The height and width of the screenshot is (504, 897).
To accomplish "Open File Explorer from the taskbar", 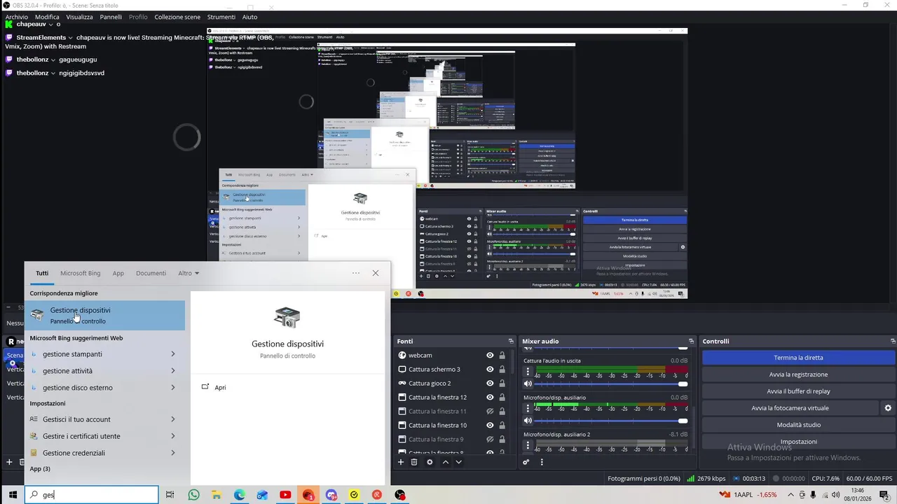I will tap(217, 495).
